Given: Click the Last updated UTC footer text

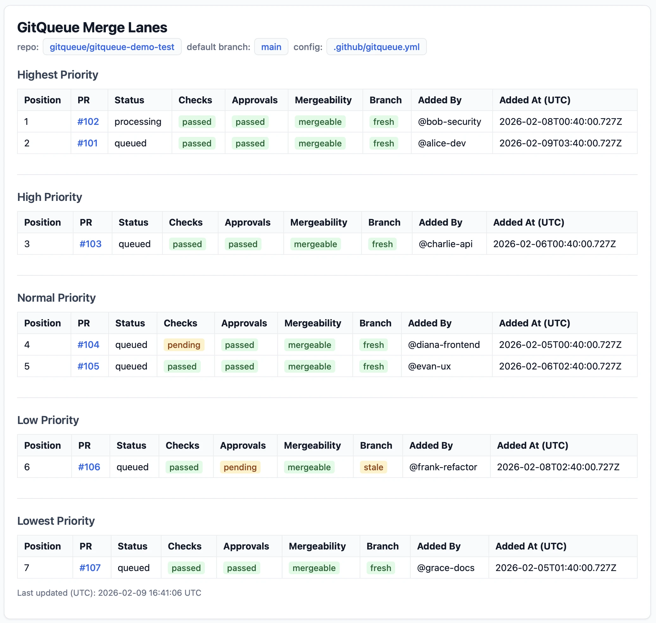Looking at the screenshot, I should tap(109, 593).
